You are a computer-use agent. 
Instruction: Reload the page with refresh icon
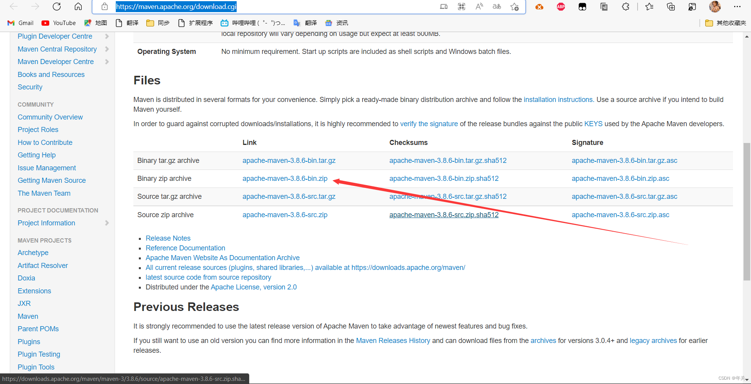pyautogui.click(x=57, y=7)
